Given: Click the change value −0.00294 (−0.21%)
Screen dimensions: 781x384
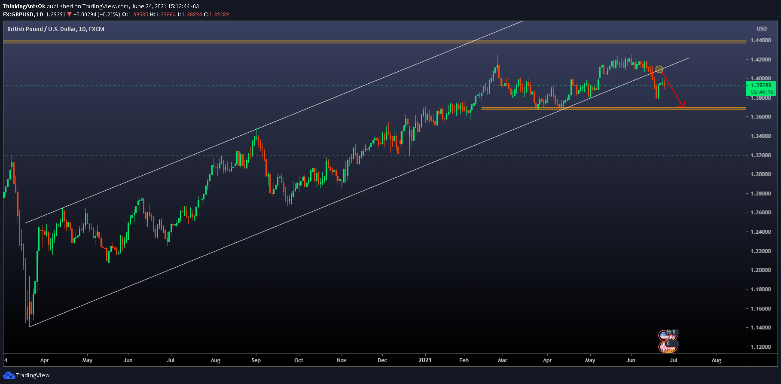Looking at the screenshot, I should coord(97,15).
